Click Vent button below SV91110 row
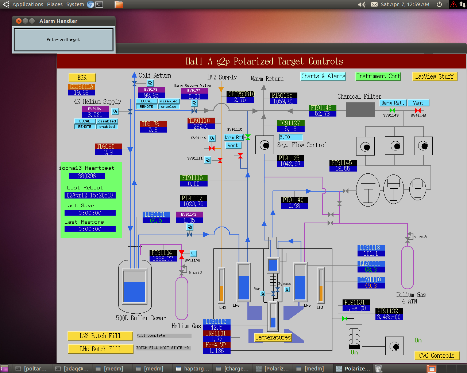 coord(233,145)
